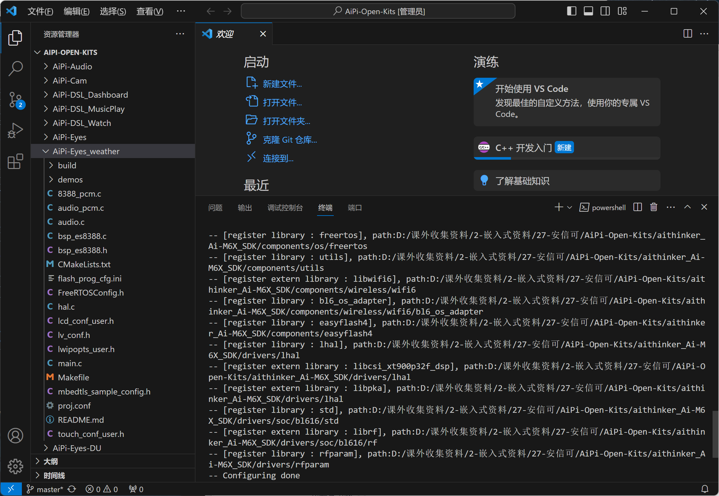Switch to the 端口 panel tab
This screenshot has width=719, height=496.
[355, 208]
